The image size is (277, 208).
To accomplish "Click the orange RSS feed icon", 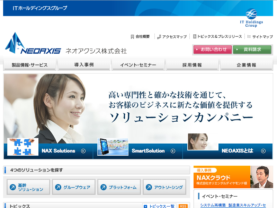I will (x=183, y=206).
